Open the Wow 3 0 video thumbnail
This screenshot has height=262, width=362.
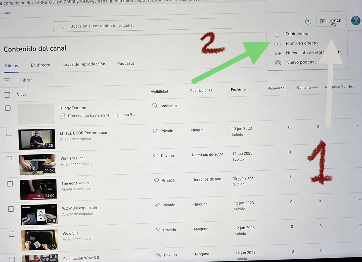(40, 240)
